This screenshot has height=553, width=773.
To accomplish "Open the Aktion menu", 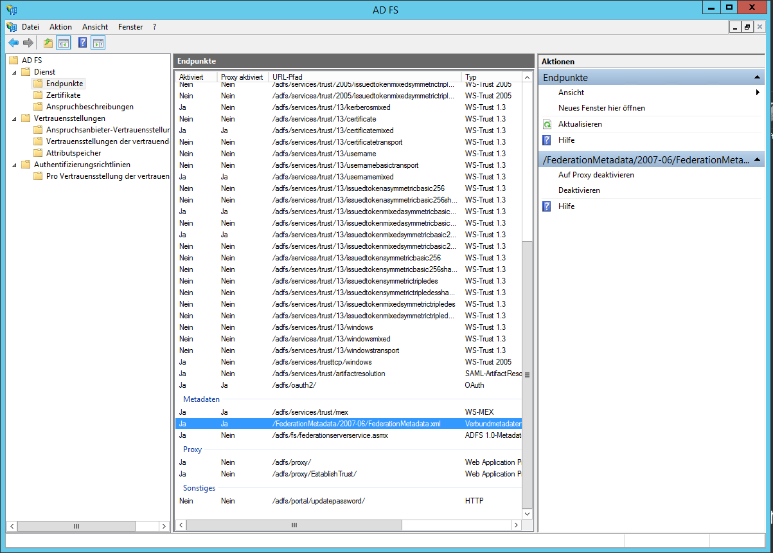I will 60,26.
